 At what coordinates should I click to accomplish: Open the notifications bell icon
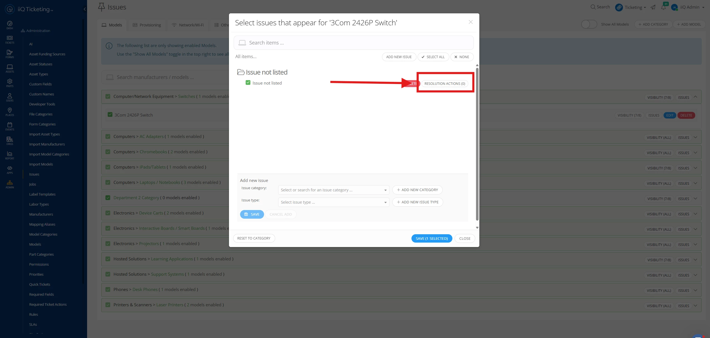click(664, 7)
